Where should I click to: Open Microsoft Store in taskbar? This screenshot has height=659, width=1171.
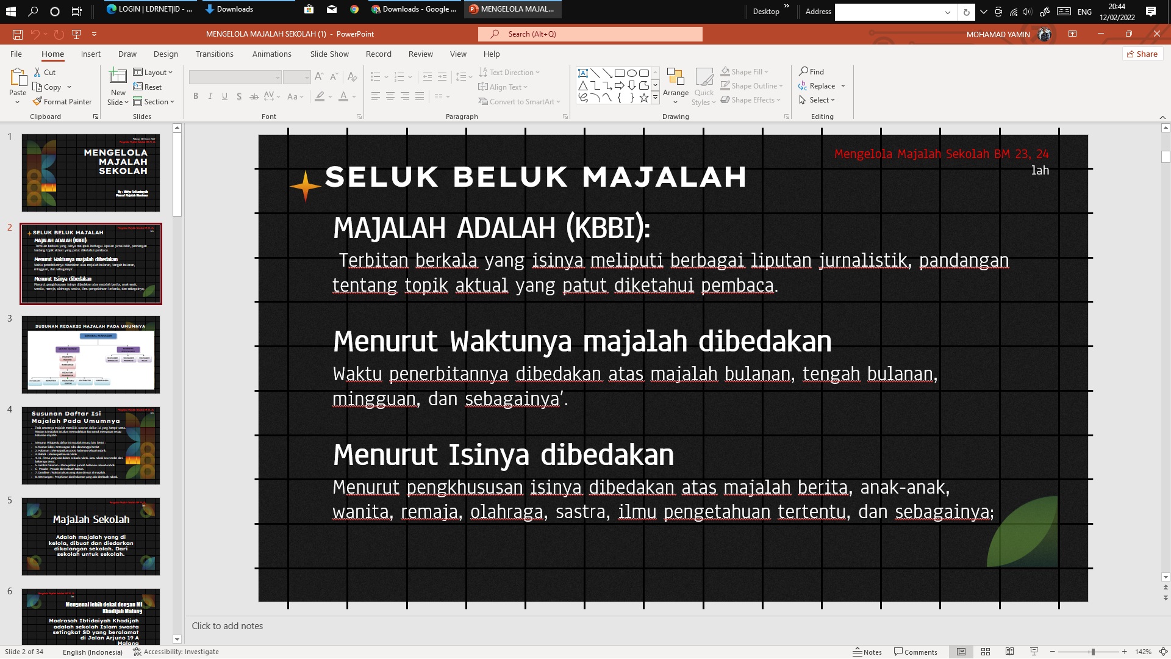[x=309, y=9]
